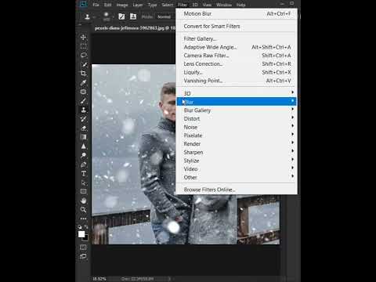Open the Image menu
Viewport: 376px width, 282px height.
(x=122, y=5)
